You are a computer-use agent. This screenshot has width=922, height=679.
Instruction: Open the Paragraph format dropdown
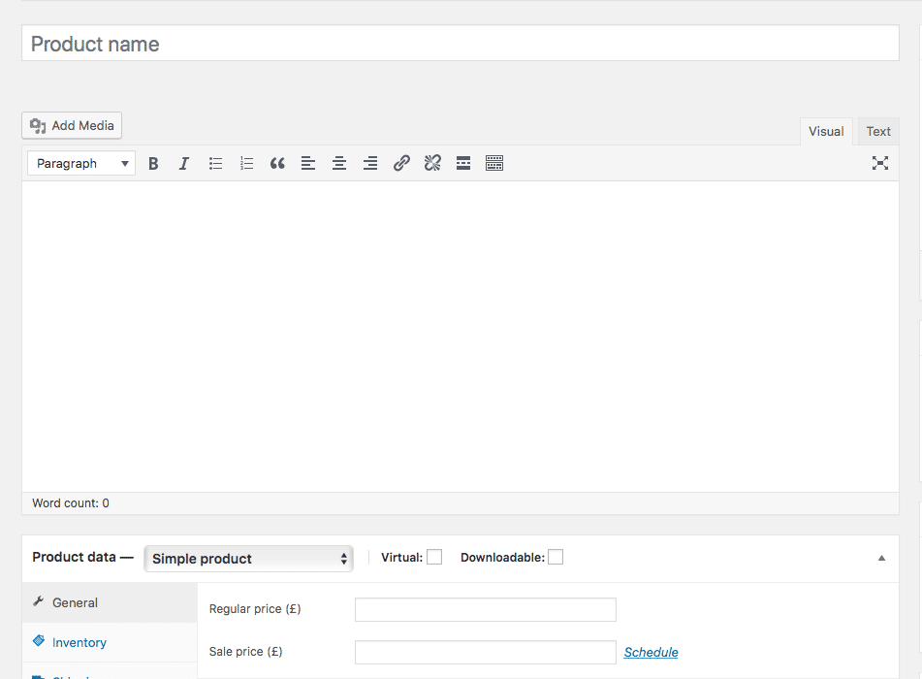81,164
